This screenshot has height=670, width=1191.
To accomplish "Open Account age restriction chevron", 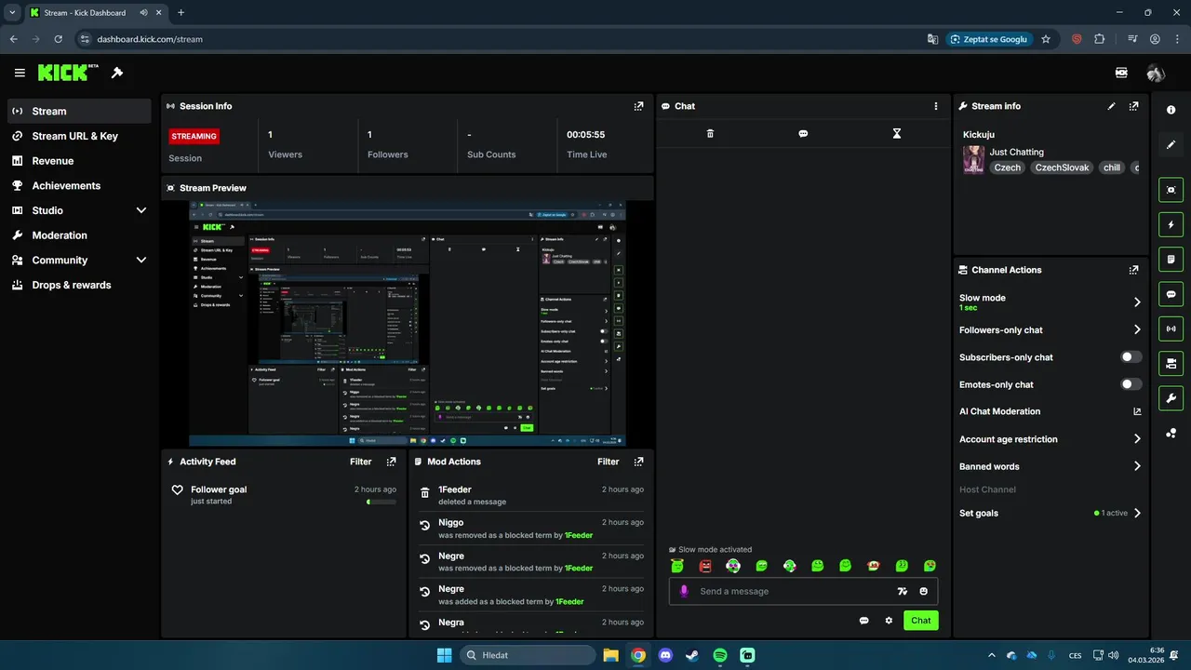I will click(1137, 439).
